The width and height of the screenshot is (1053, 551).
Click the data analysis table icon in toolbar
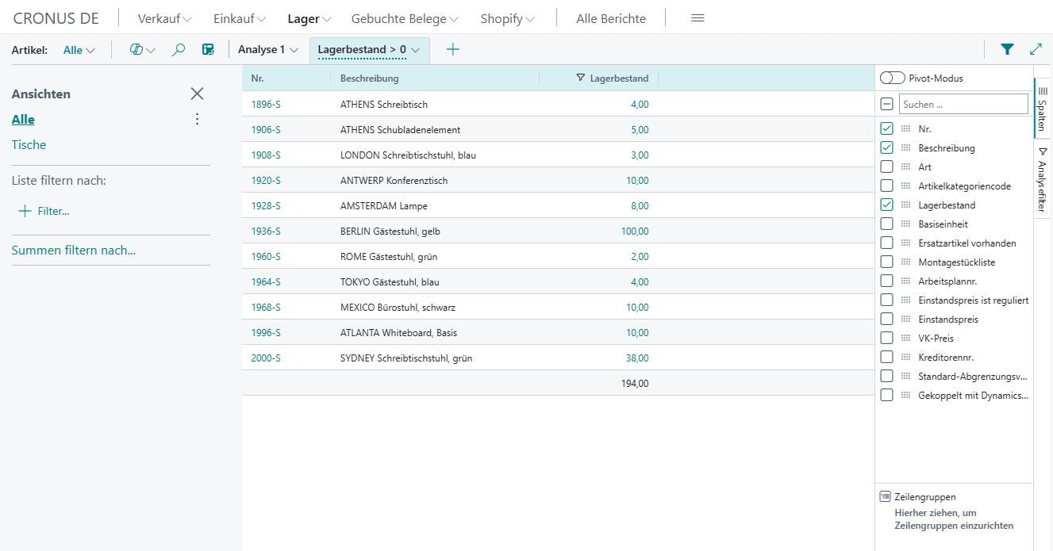[x=208, y=49]
